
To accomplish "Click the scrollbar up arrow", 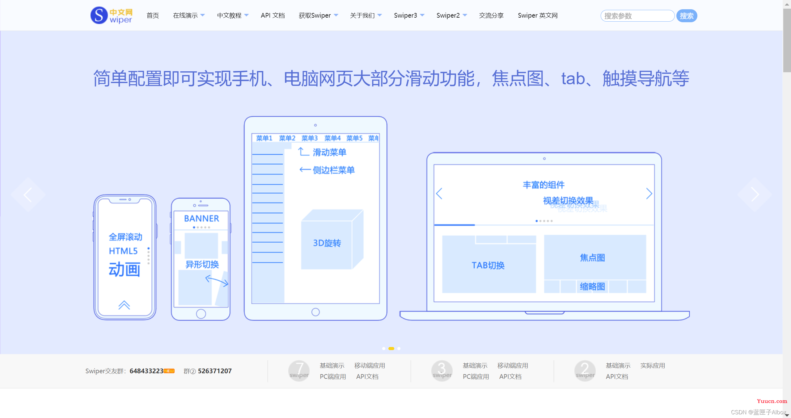I will tap(787, 4).
